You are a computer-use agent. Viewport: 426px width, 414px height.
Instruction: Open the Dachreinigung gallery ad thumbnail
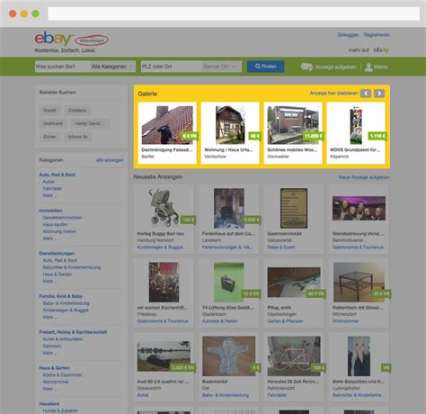point(167,125)
